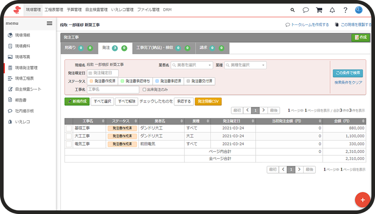Click the 工事名 text input field

(113, 89)
